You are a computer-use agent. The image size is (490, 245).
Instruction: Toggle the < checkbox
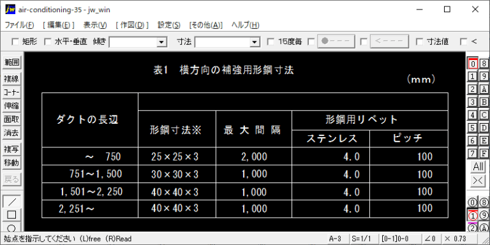click(464, 41)
